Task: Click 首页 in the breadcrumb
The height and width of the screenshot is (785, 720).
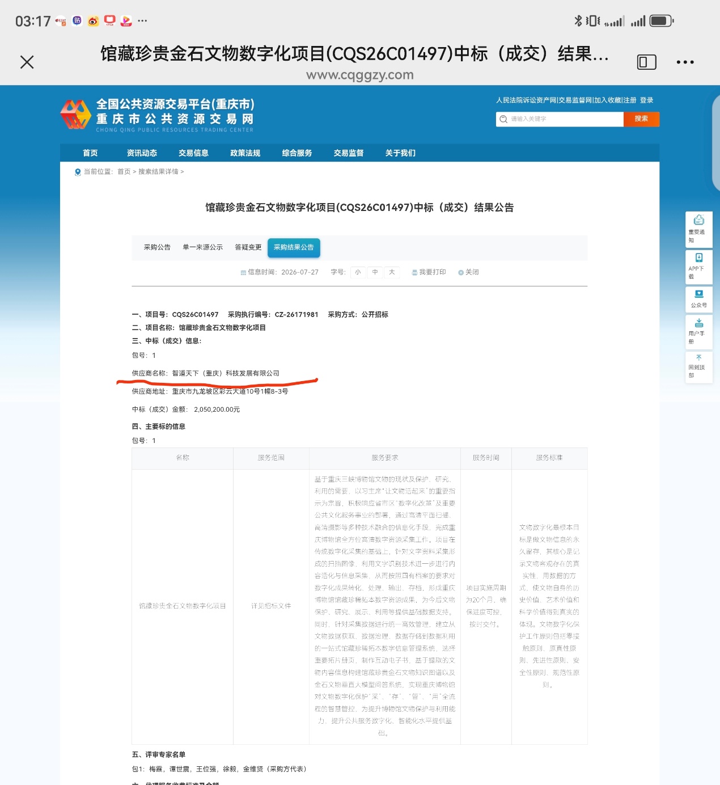Action: point(124,172)
